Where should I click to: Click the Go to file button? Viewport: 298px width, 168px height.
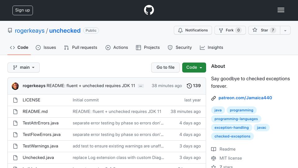(165, 68)
